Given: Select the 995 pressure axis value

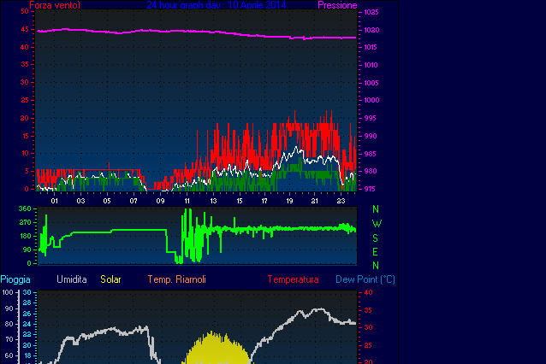Looking at the screenshot, I should [x=371, y=118].
